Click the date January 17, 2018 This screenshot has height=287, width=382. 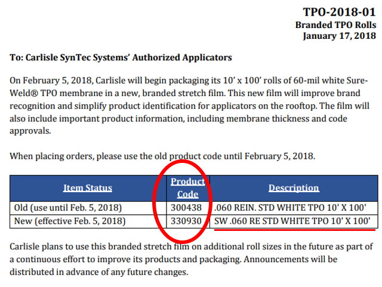[339, 36]
